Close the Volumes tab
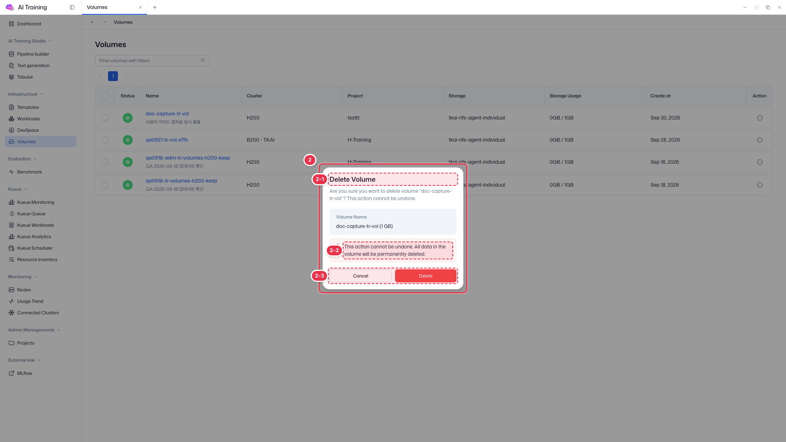 click(x=140, y=7)
